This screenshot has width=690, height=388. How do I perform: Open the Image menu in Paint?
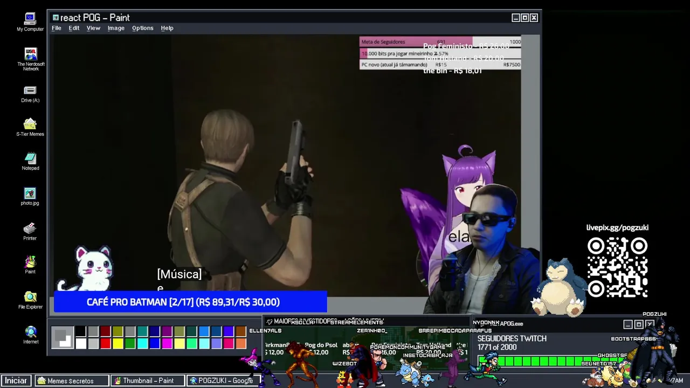tap(116, 28)
